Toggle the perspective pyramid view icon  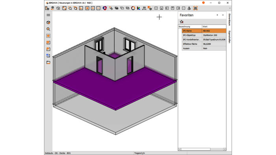(189, 8)
